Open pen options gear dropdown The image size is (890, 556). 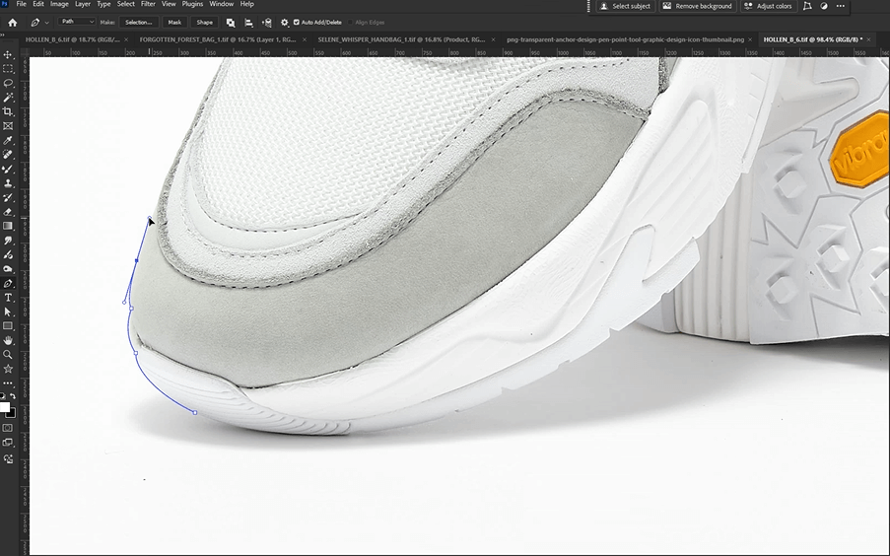[x=285, y=22]
